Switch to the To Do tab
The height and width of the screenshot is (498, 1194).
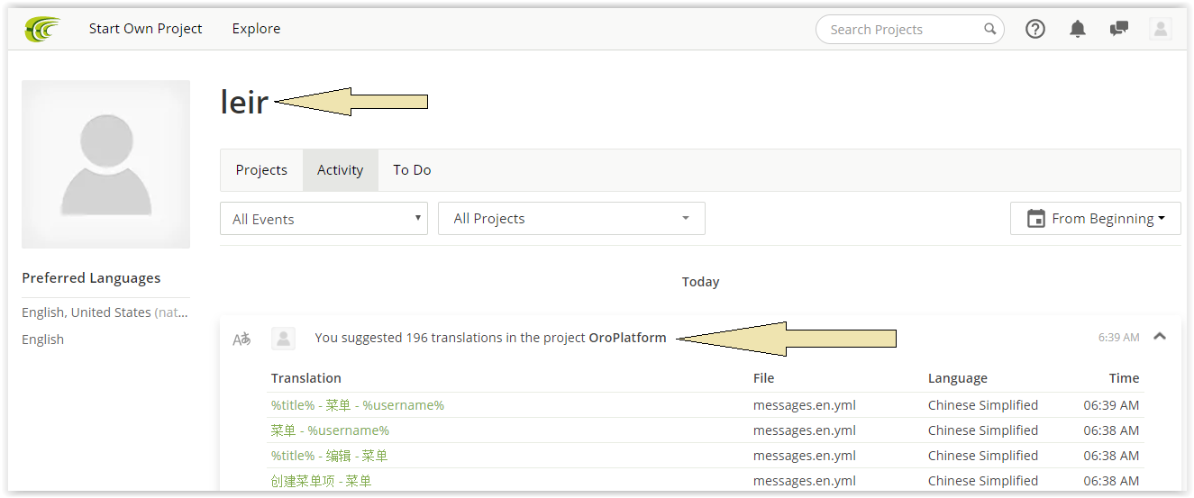412,170
